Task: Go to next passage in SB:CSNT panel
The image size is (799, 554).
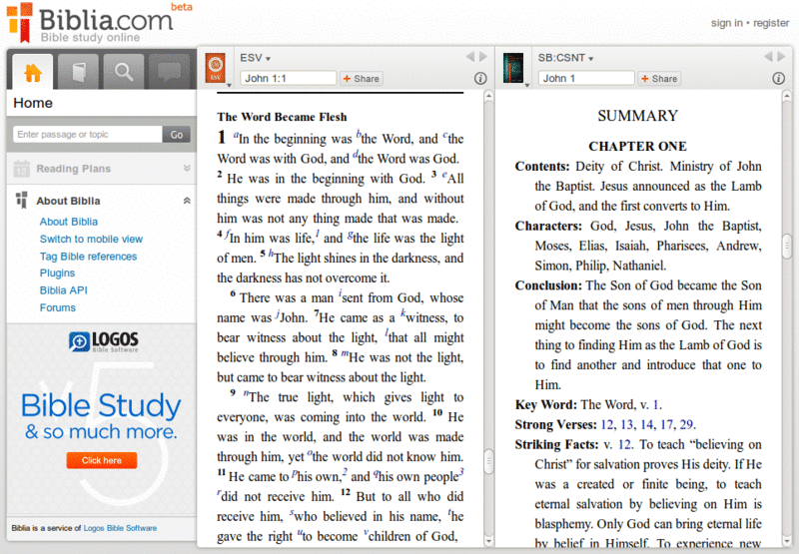Action: pyautogui.click(x=783, y=57)
